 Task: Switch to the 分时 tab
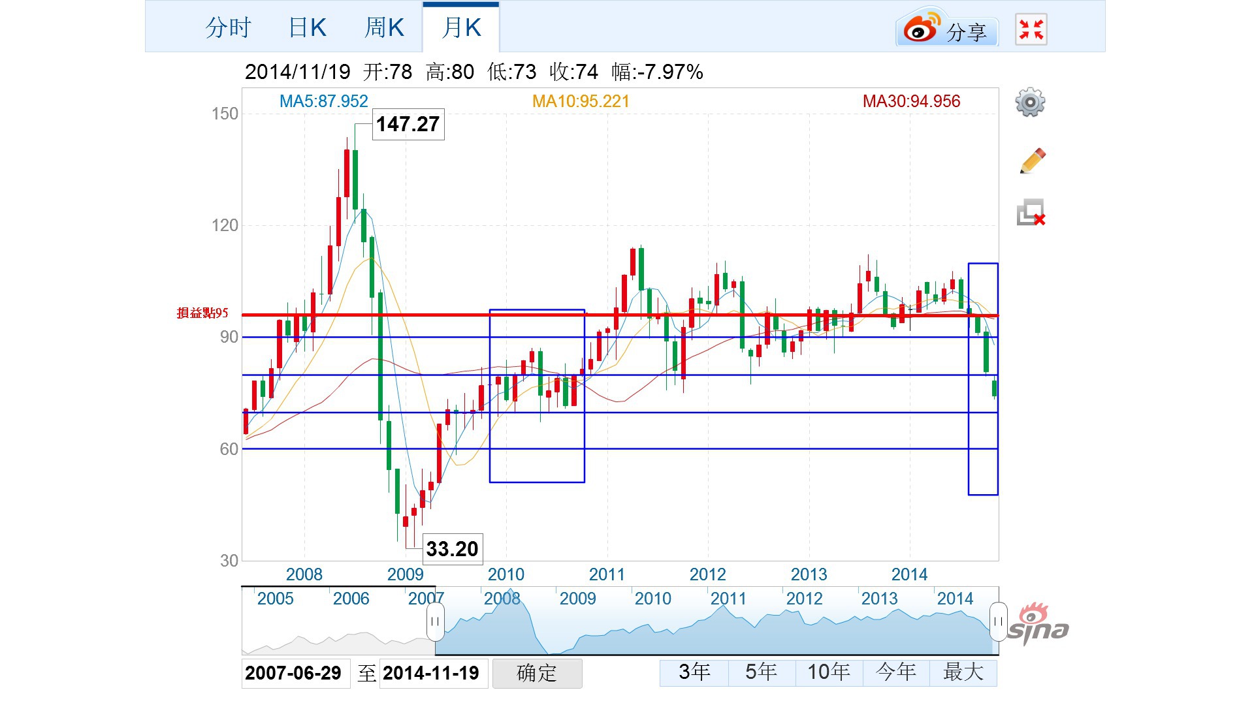pos(228,27)
